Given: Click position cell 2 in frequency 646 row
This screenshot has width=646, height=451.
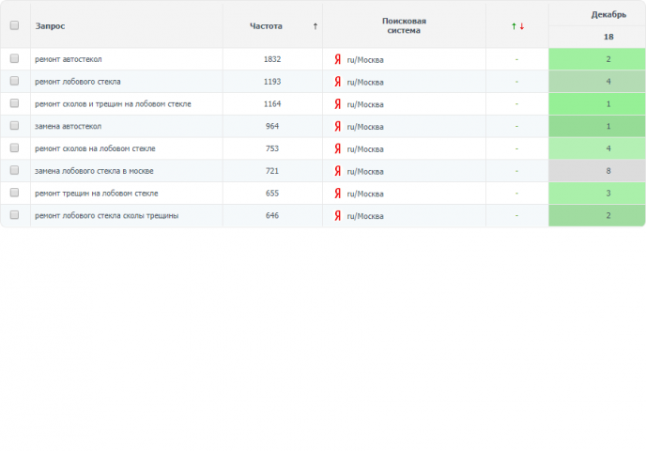Looking at the screenshot, I should (x=596, y=215).
